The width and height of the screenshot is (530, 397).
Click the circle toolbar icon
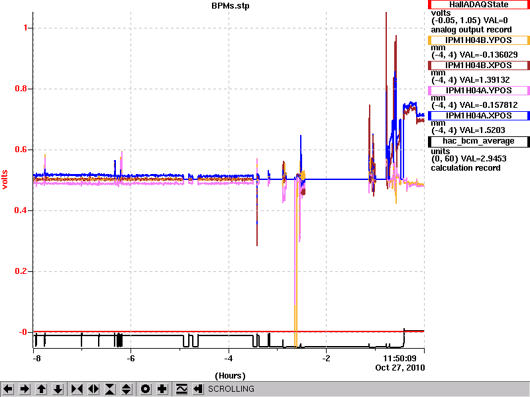(146, 389)
